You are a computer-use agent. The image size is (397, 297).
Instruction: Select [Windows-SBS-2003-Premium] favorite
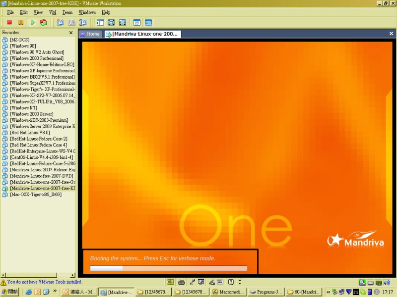tap(39, 120)
